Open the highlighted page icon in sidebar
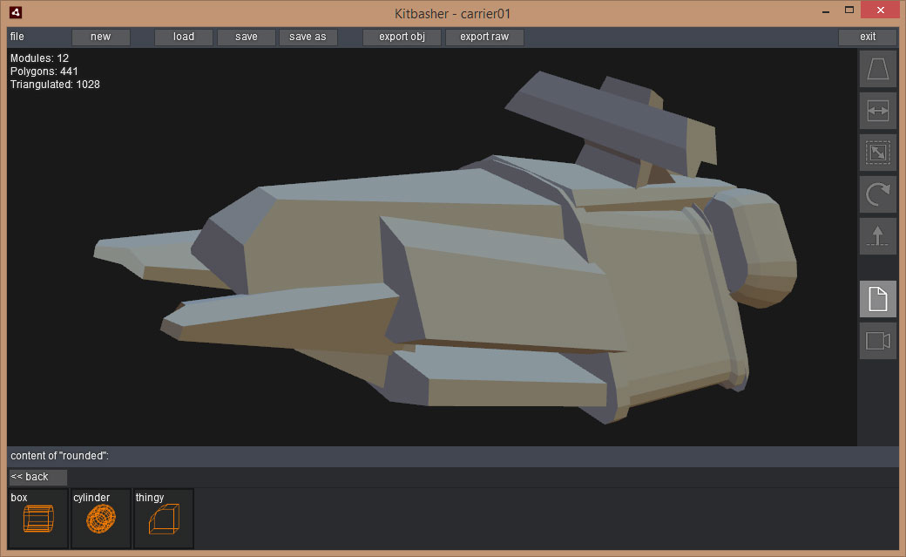 [x=877, y=299]
